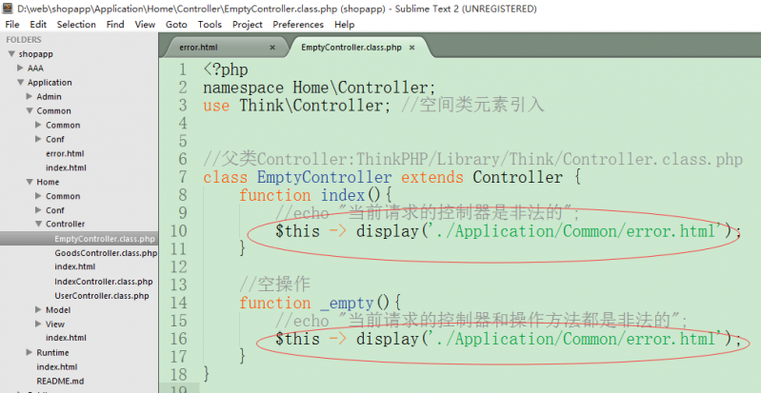Close the error.html tab

coord(271,47)
